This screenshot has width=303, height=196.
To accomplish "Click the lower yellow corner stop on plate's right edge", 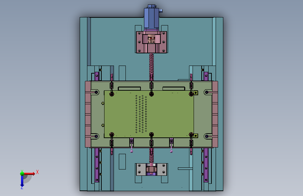I will point(196,136).
